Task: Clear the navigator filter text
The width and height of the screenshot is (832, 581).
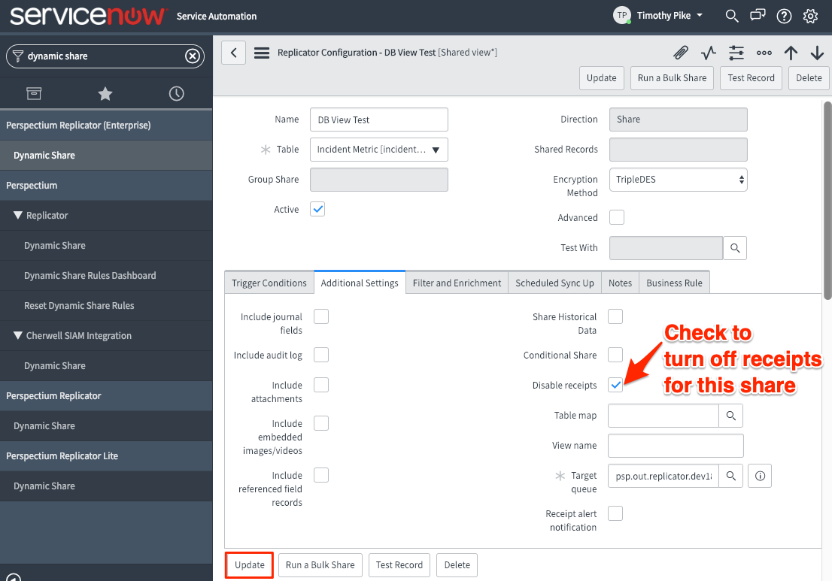Action: [x=192, y=56]
